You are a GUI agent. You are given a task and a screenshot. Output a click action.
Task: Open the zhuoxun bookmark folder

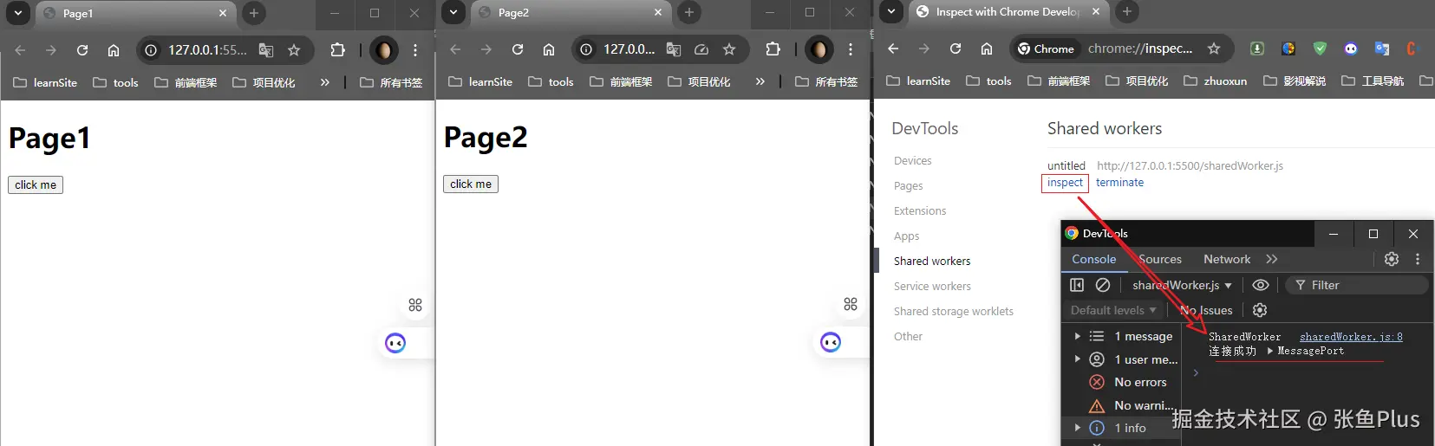click(x=1216, y=81)
